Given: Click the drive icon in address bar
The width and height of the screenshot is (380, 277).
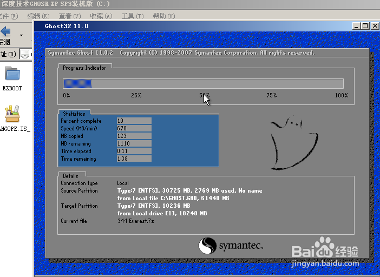Looking at the screenshot, I should (25, 54).
